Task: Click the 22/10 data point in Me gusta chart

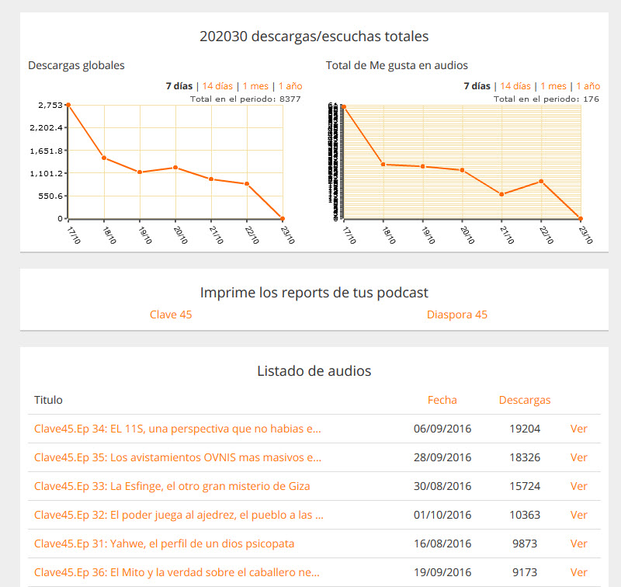Action: coord(541,182)
